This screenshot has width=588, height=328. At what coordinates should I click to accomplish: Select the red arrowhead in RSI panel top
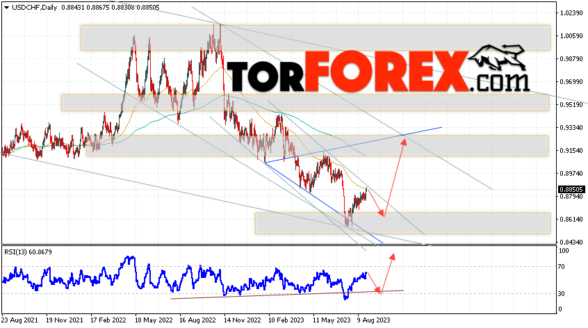(x=392, y=256)
